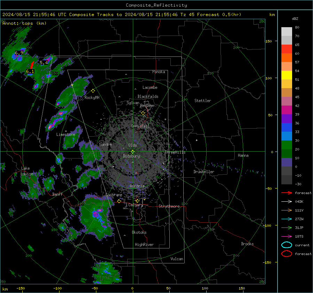This screenshot has height=293, width=313.
Task: Click the Ponoka city label
Action: click(159, 72)
